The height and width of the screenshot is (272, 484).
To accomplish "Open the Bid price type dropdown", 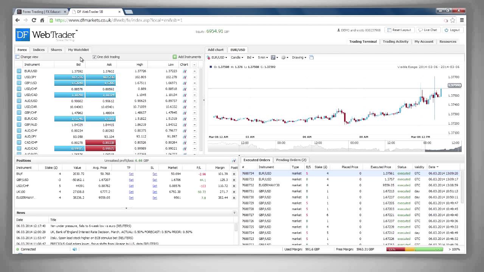I will 250,57.
